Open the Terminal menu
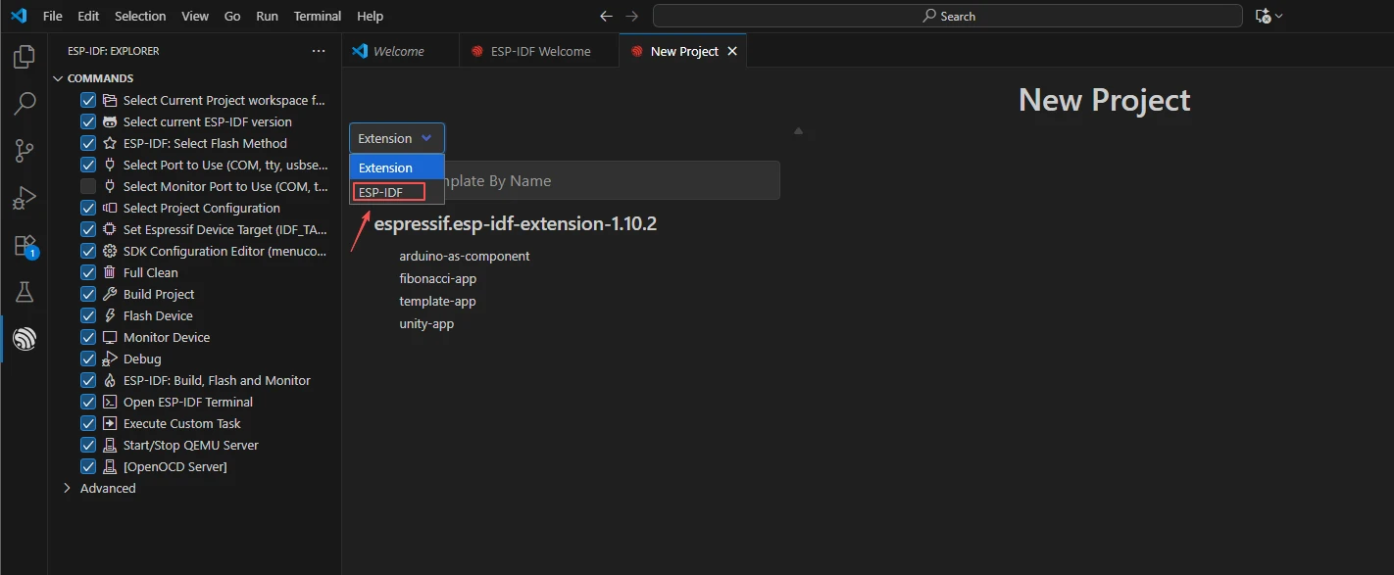 (318, 16)
